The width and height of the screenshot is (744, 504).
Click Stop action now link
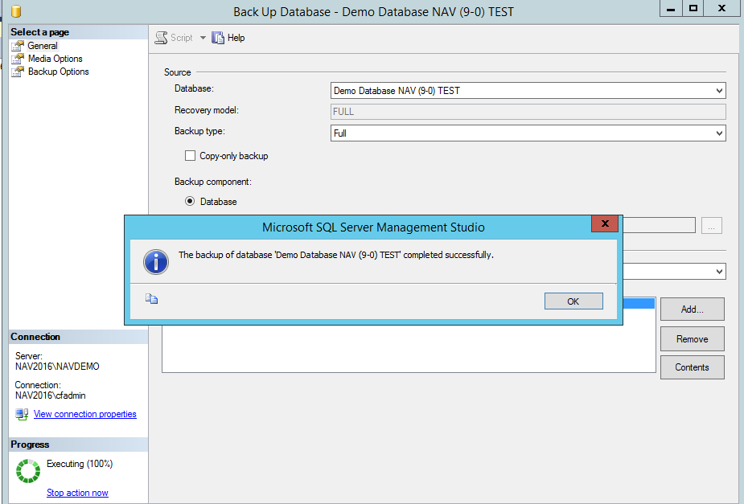click(x=77, y=493)
